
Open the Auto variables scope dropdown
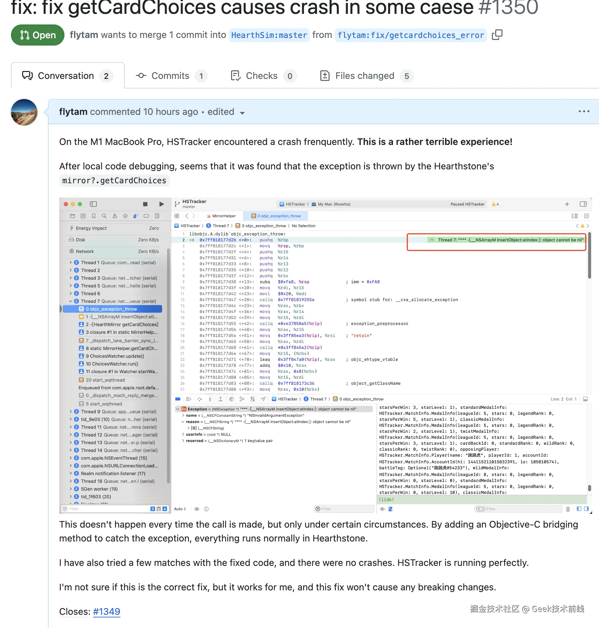click(x=180, y=509)
